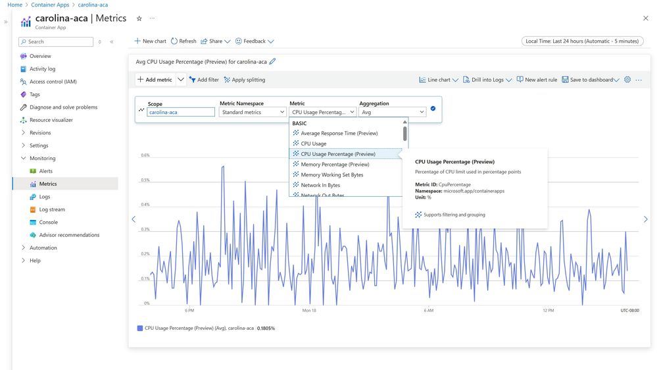
Task: Click the blue checkmark next to Aggregation
Action: click(x=433, y=109)
